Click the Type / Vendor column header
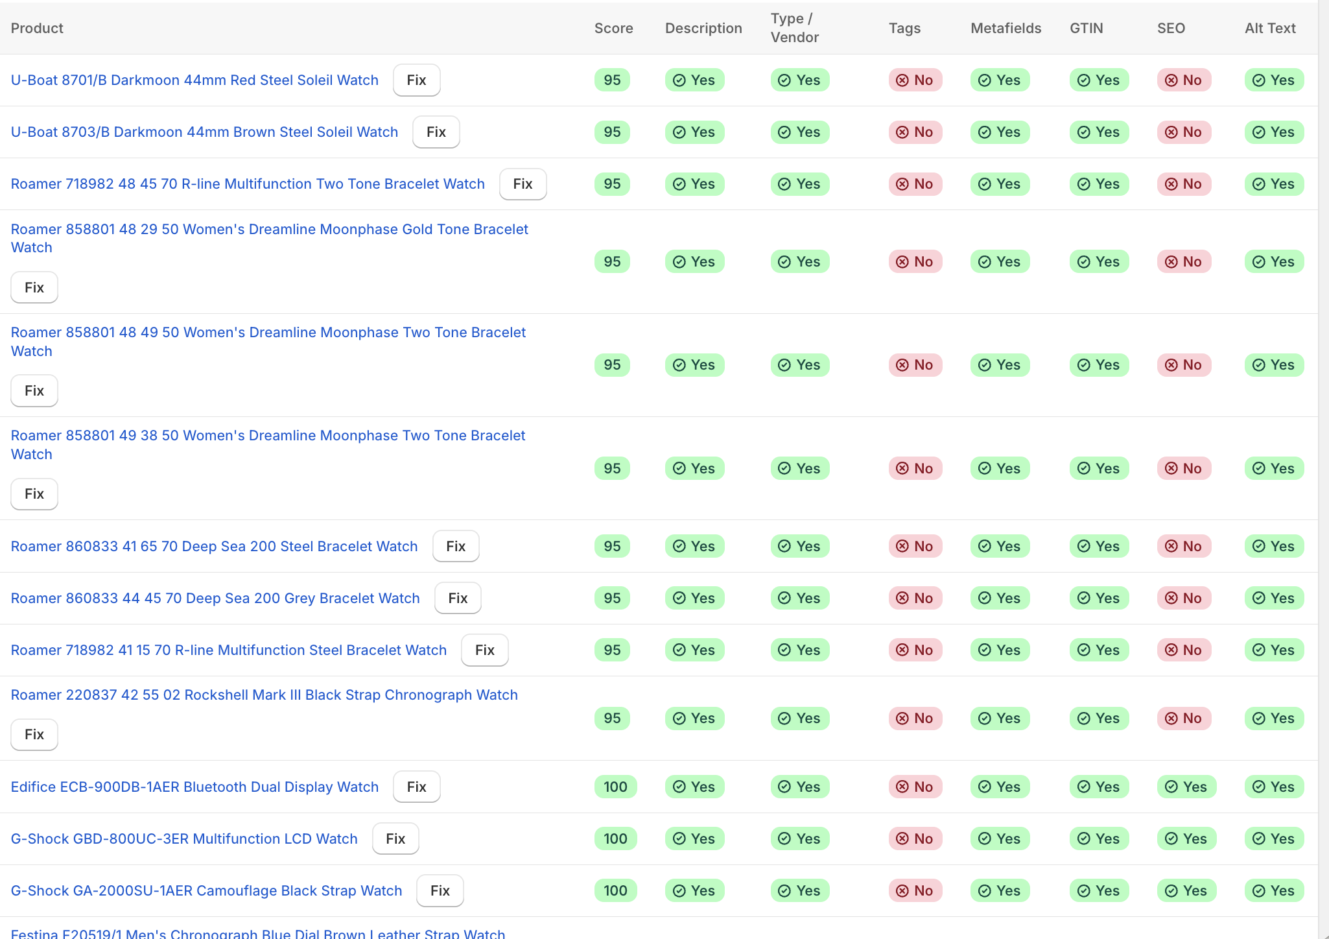Image resolution: width=1329 pixels, height=939 pixels. [795, 28]
